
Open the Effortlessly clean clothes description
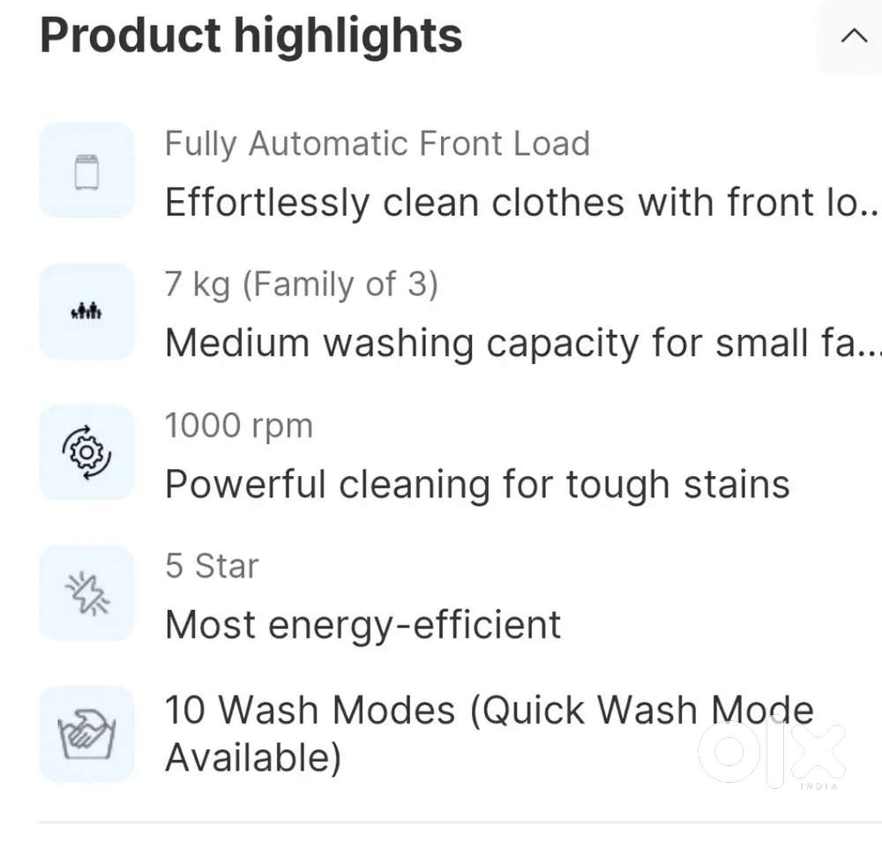[512, 203]
